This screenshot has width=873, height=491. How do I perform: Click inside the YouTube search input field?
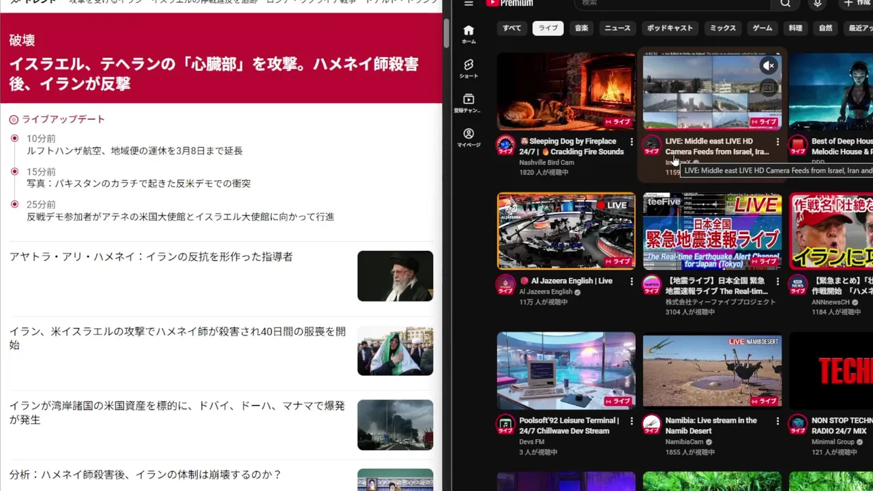673,3
